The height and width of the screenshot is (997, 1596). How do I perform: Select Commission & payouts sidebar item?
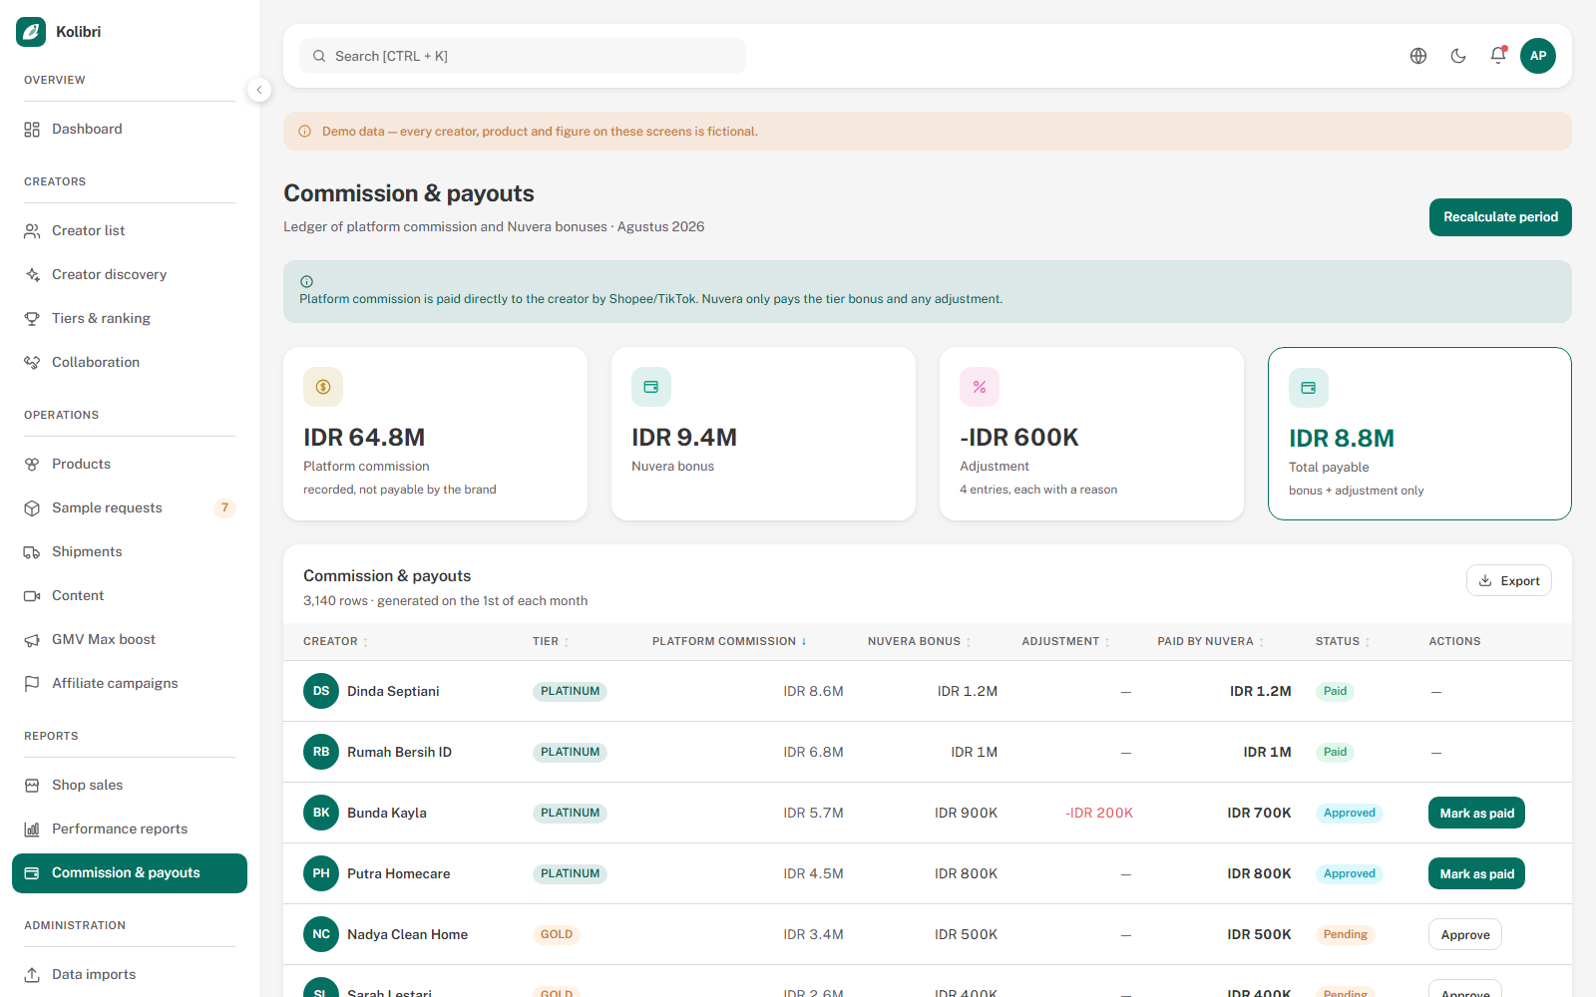point(130,873)
